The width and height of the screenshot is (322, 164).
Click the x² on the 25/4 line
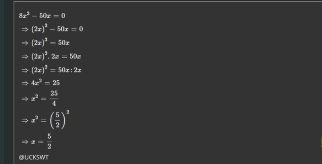pyautogui.click(x=35, y=99)
